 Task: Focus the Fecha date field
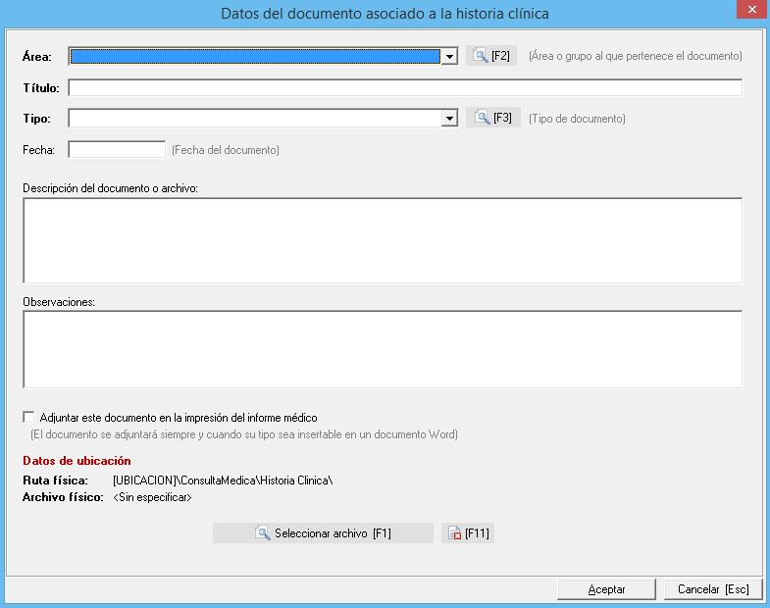tap(117, 150)
